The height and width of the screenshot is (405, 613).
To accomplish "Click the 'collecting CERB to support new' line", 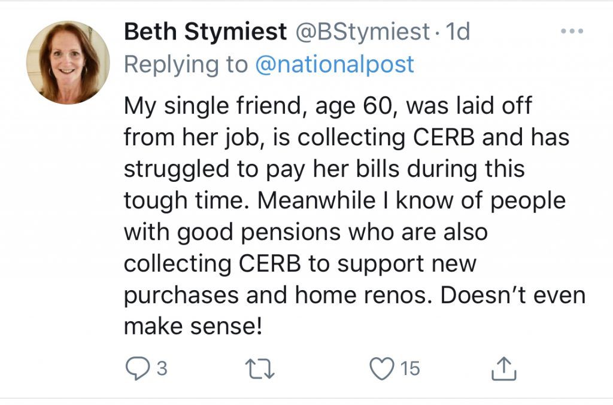I will tap(299, 264).
